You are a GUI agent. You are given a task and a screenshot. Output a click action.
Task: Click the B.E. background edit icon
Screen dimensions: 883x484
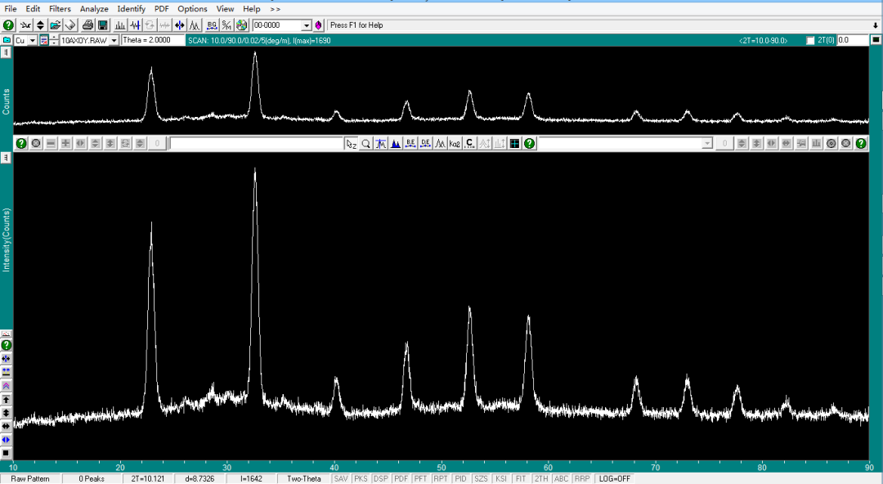[x=410, y=143]
